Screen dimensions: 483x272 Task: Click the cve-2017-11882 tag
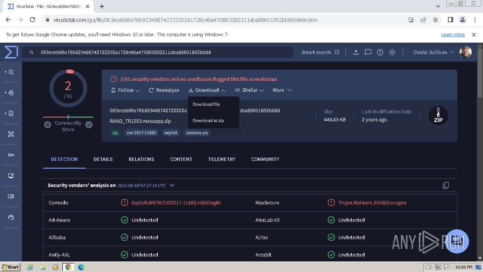(x=142, y=133)
